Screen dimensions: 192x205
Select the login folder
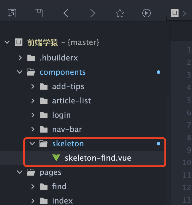[61, 115]
